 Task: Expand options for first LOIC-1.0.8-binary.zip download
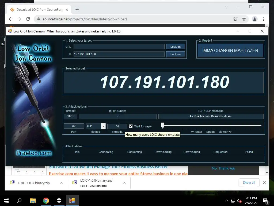pyautogui.click(x=62, y=183)
